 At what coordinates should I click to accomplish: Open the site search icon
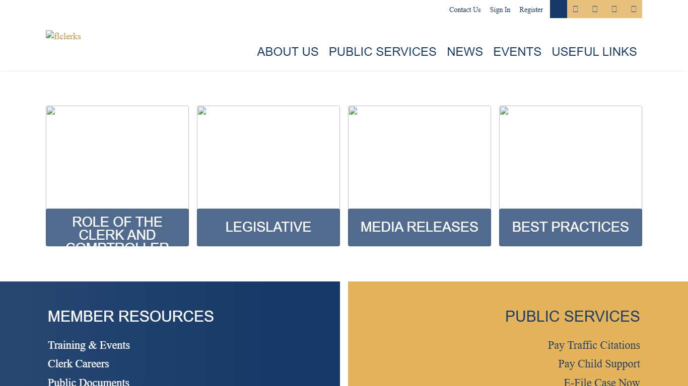[x=558, y=9]
